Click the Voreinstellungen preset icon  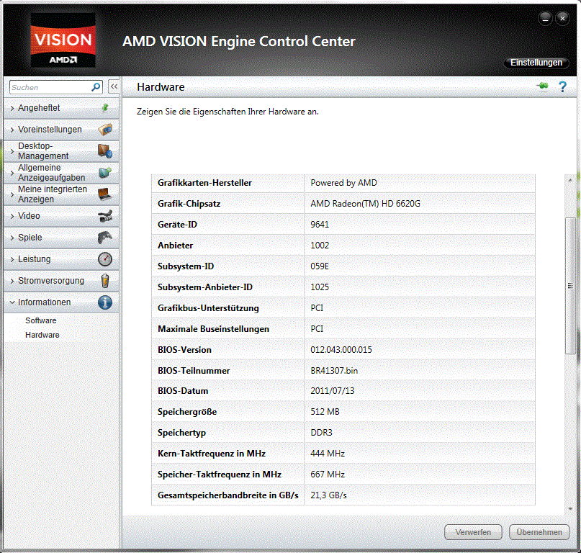coord(105,130)
